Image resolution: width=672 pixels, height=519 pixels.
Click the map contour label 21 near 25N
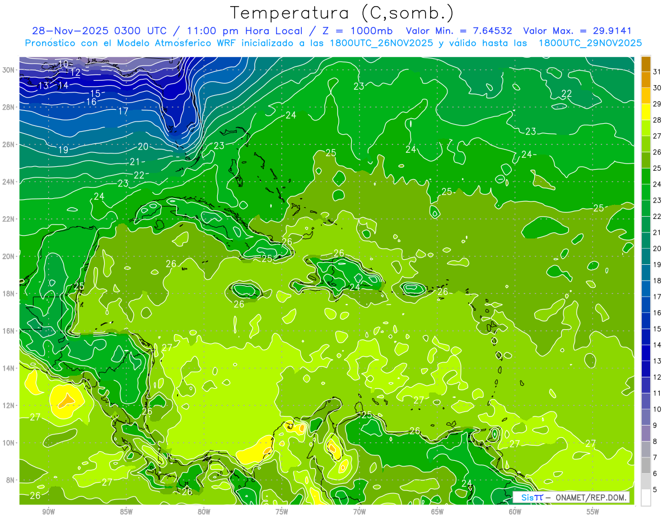coord(134,162)
